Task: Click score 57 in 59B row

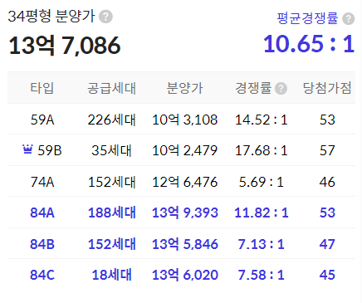Action: 327,150
